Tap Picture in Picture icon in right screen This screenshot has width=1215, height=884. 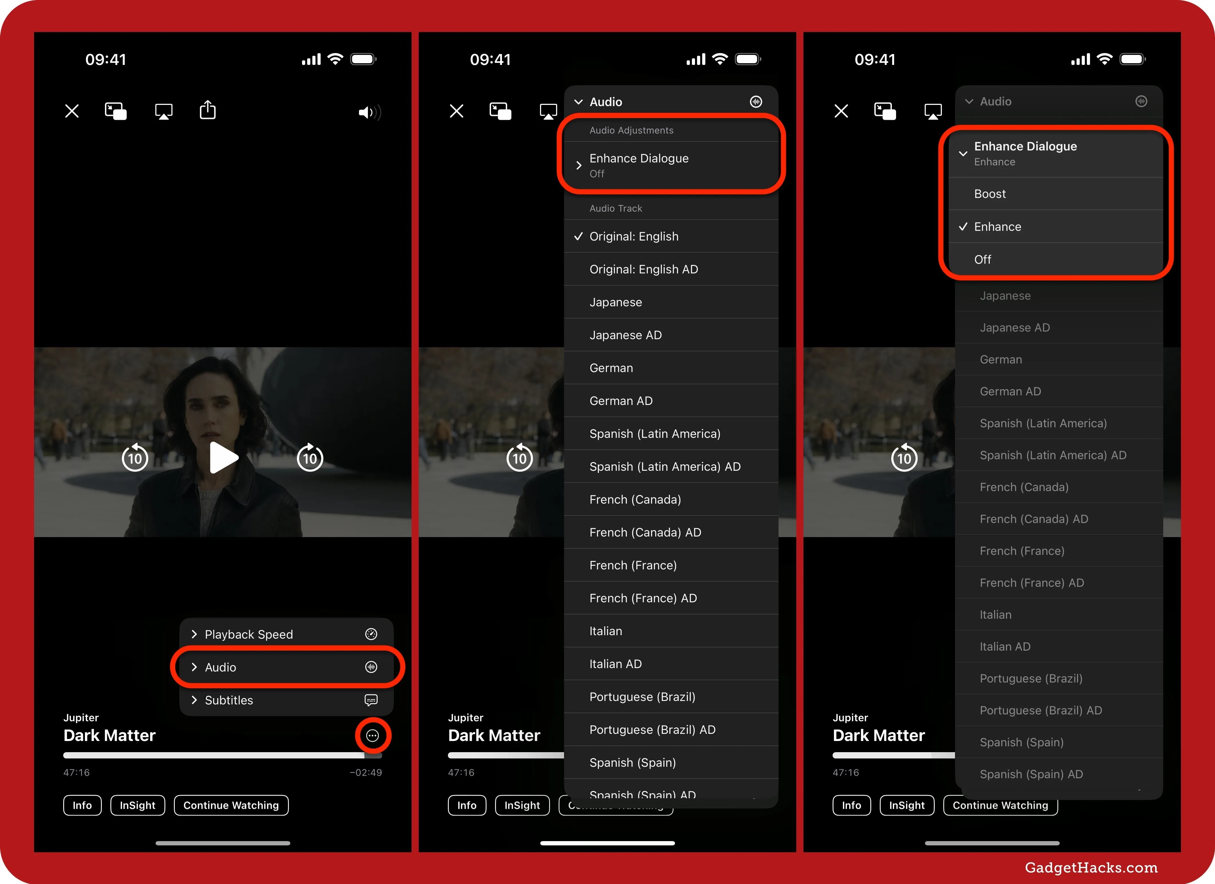pyautogui.click(x=885, y=111)
